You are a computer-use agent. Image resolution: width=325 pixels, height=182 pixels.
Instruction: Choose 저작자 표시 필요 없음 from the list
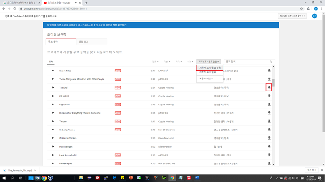(x=210, y=68)
